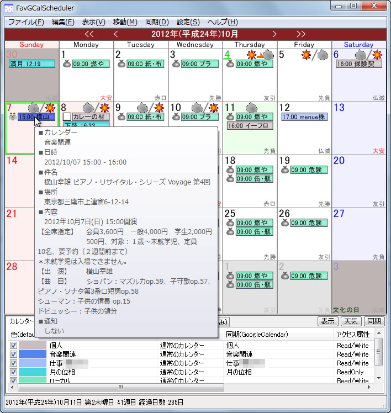Click the trash icon beside 09:00 缶・瓶 on October 18
391x413 pixels.
230,178
